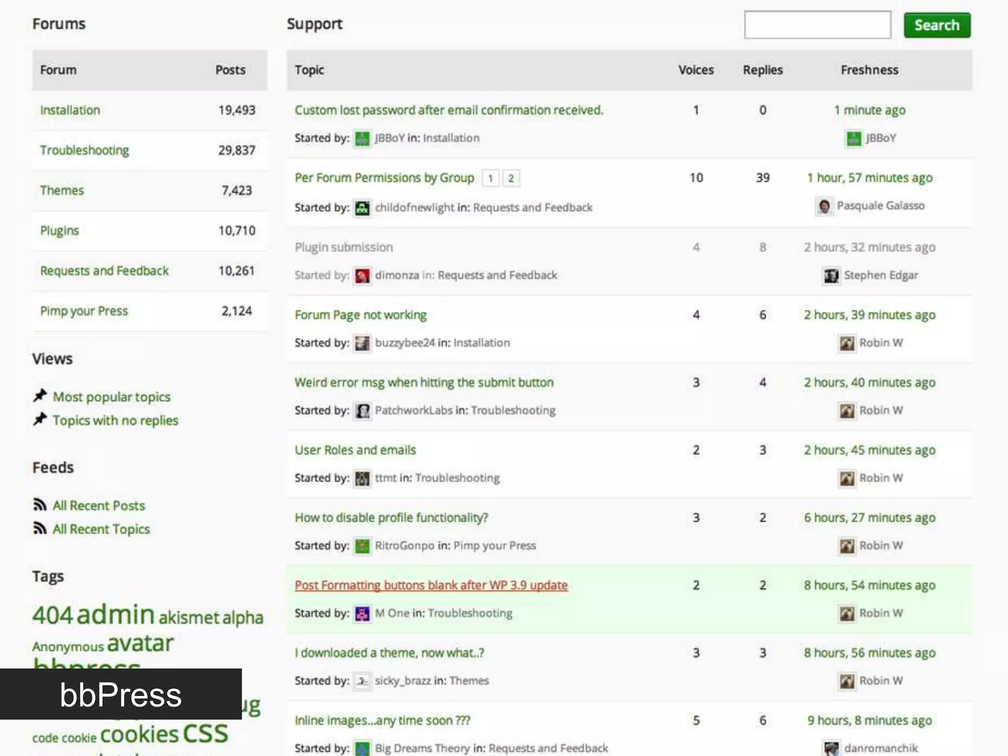Open page 1 of Per Forum Permissions topic
Image resolution: width=1008 pixels, height=756 pixels.
490,178
